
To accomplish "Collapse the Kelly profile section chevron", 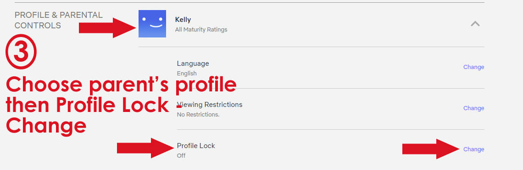I will (475, 24).
